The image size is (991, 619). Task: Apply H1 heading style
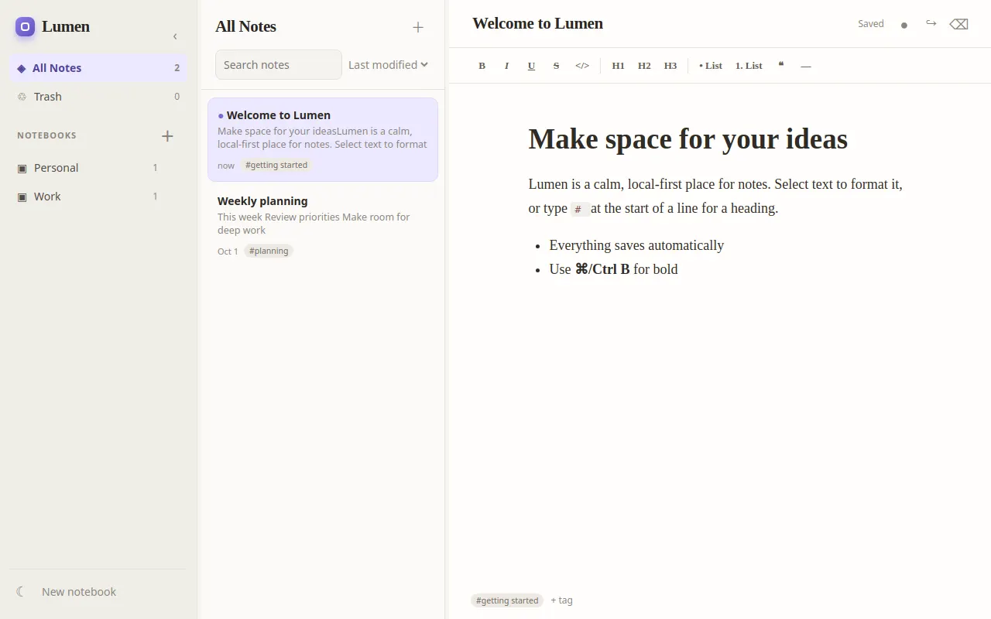click(618, 66)
